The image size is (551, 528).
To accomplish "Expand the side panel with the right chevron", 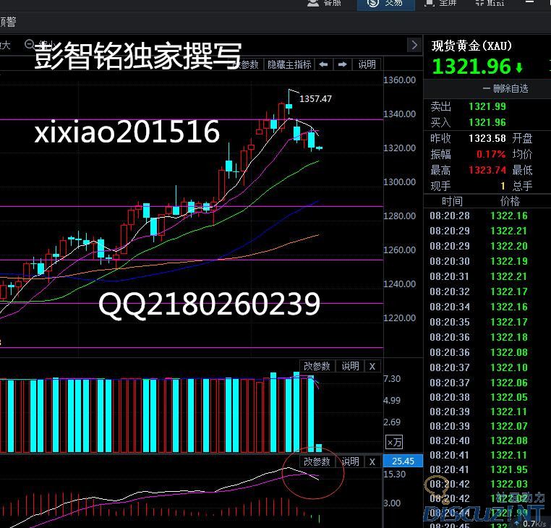I will (x=414, y=45).
